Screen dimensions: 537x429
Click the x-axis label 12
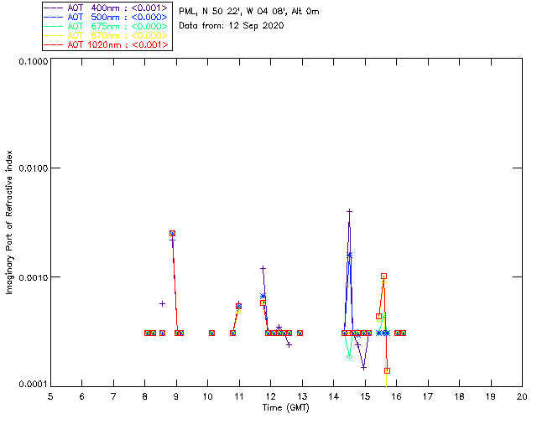pos(270,396)
